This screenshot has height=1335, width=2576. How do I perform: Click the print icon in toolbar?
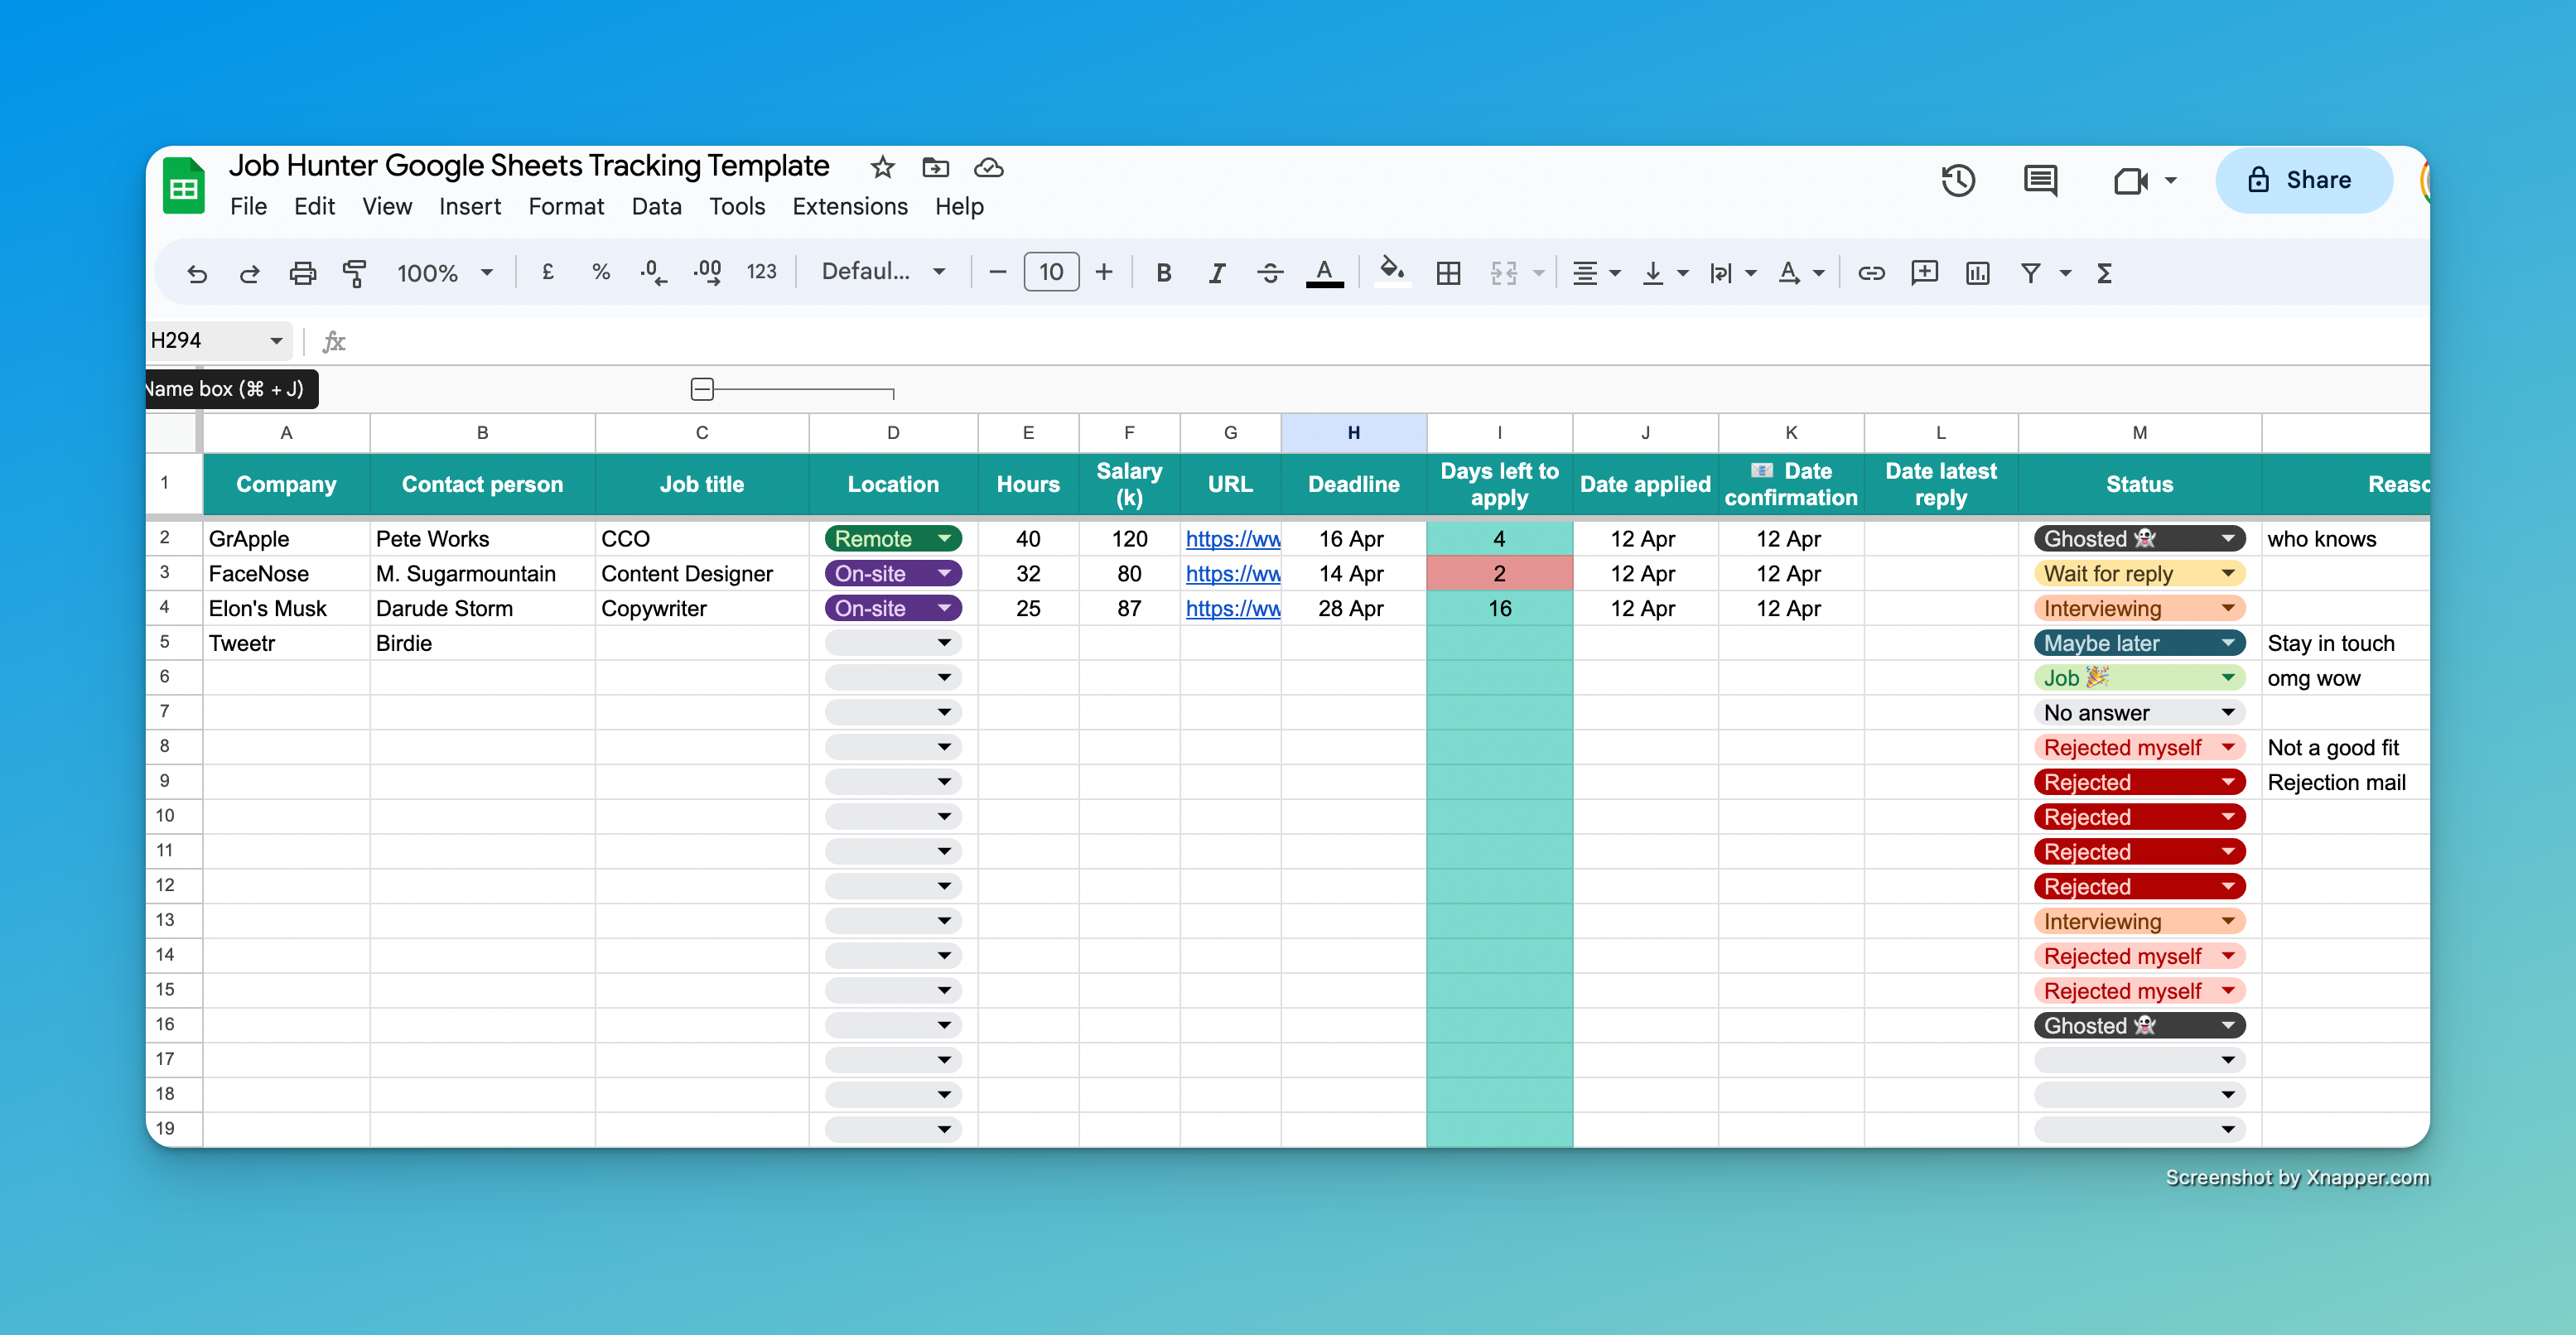point(302,273)
